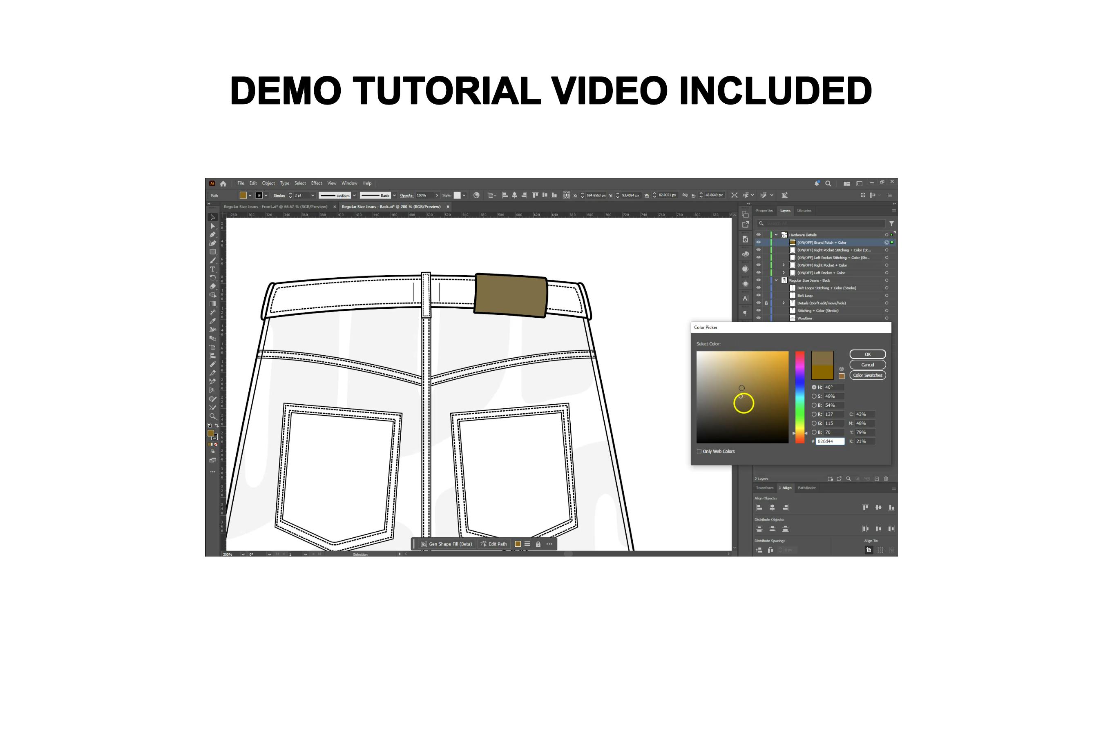Click the color field in Color Picker
This screenshot has width=1103, height=735.
click(x=742, y=397)
